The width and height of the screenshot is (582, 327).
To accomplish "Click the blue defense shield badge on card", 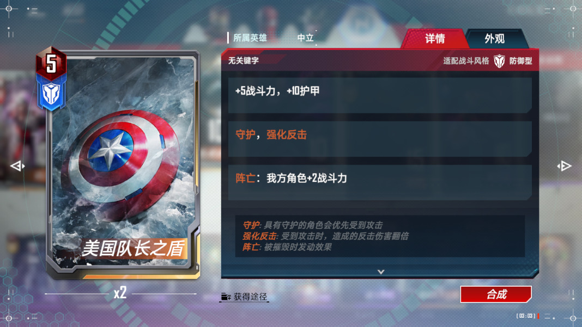I will pos(51,94).
